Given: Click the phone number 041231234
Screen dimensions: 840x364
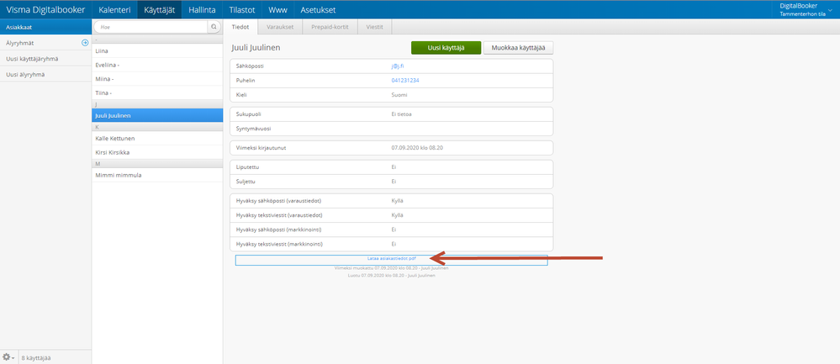Looking at the screenshot, I should point(405,81).
